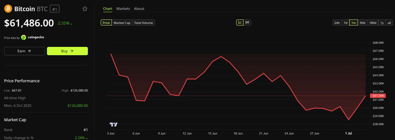Click the TradingView logo on chart

(x=113, y=124)
